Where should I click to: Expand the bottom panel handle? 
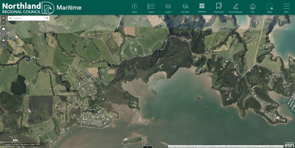click(x=147, y=147)
